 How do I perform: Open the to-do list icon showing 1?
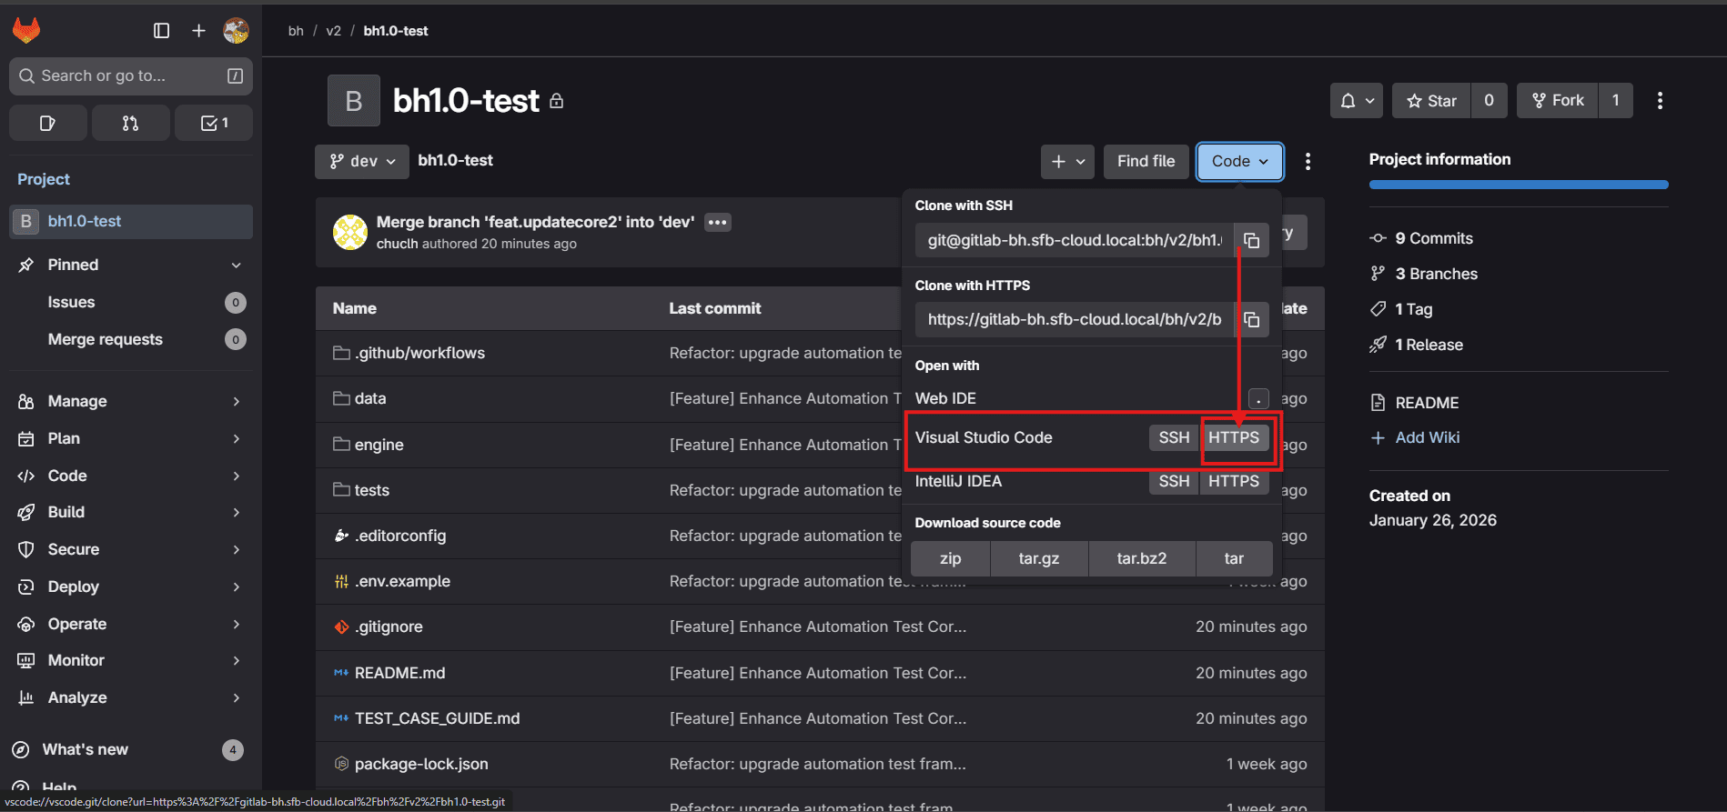[x=214, y=123]
